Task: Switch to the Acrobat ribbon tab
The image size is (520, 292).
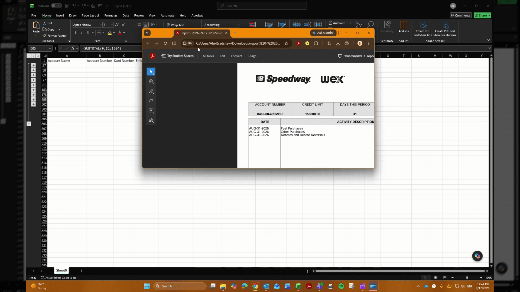Action: pyautogui.click(x=197, y=15)
